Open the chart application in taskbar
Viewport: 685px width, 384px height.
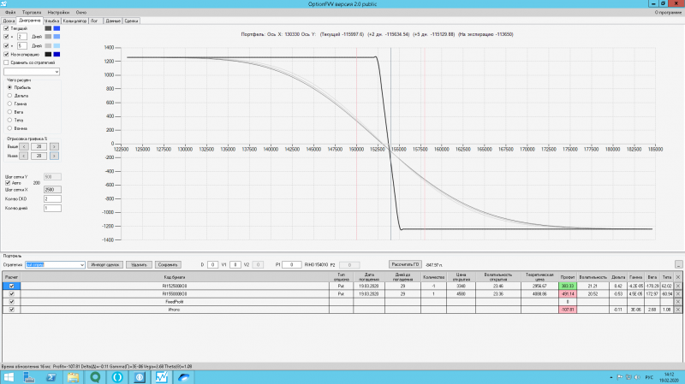coord(161,377)
